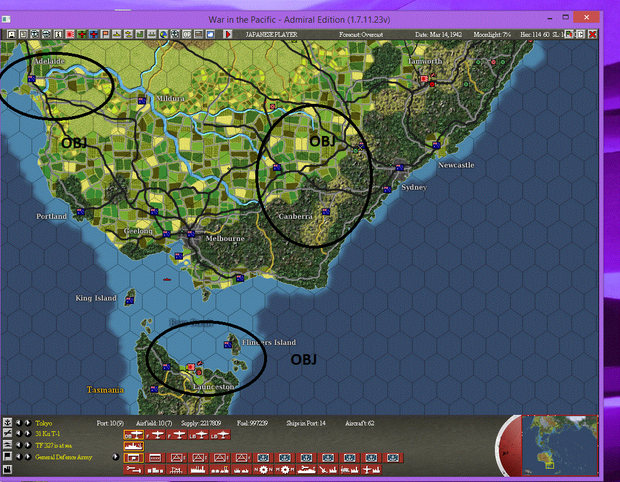Viewport: 620px width, 482px height.
Task: Click the Australian flag at Mildura
Action: click(x=142, y=101)
